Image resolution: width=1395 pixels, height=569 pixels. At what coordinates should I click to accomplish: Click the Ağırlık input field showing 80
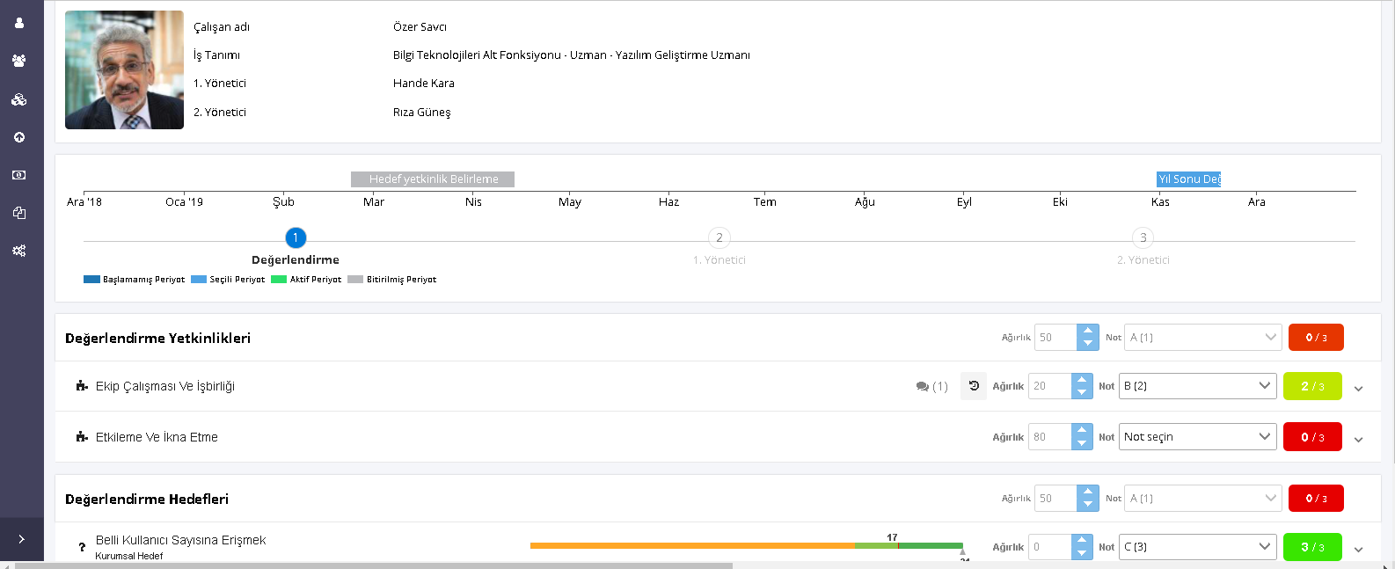coord(1050,437)
